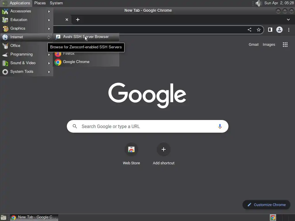This screenshot has width=295, height=221.
Task: Click the Avahi SSH Server Browser icon
Action: click(x=58, y=37)
